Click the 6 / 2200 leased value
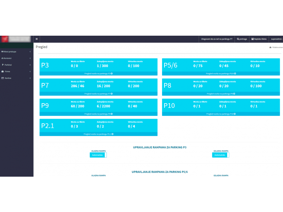This screenshot has height=212, width=283. coord(103,106)
